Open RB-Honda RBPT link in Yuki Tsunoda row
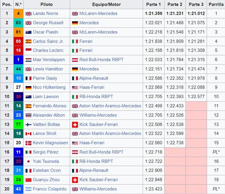 tap(96, 161)
